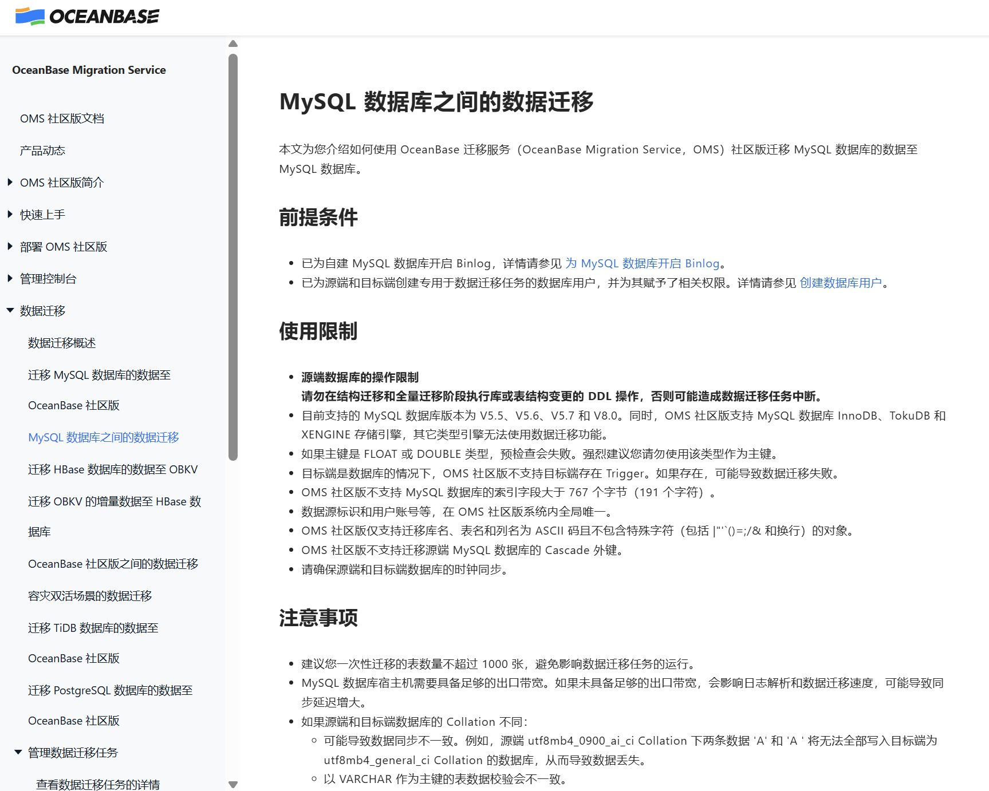989x791 pixels.
Task: Open 产品动态 page
Action: 42,151
